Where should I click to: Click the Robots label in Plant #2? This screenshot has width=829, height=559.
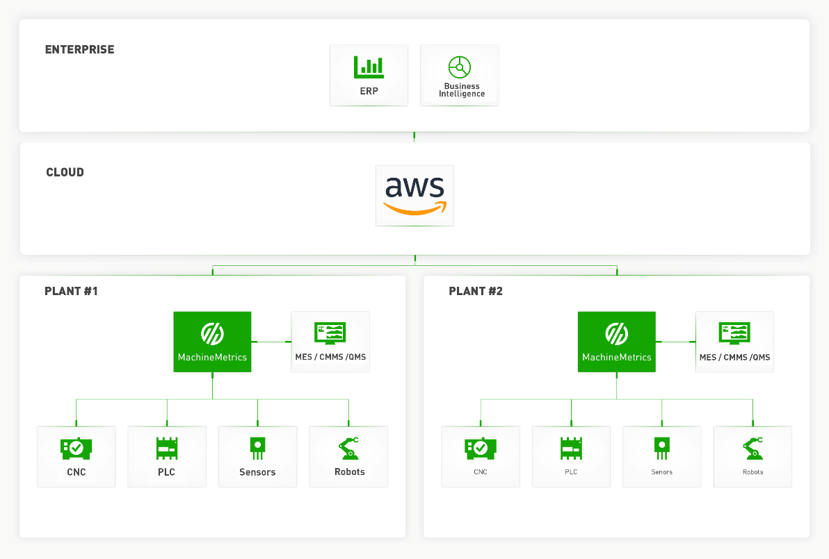[753, 472]
